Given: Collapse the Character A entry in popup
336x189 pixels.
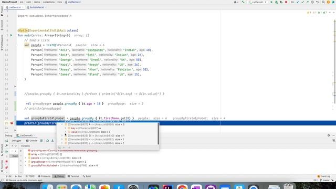Looking at the screenshot, I should [62, 124].
